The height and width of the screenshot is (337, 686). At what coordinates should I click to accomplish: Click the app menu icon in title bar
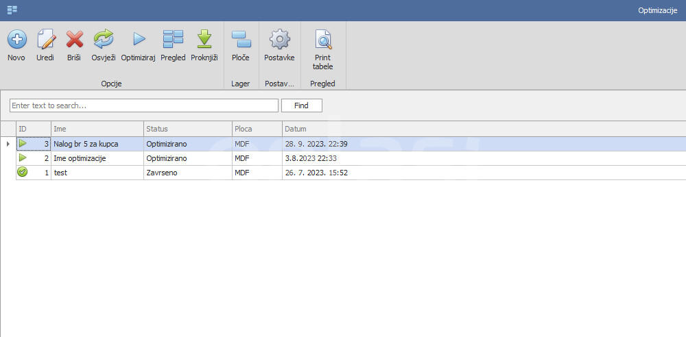tap(12, 10)
